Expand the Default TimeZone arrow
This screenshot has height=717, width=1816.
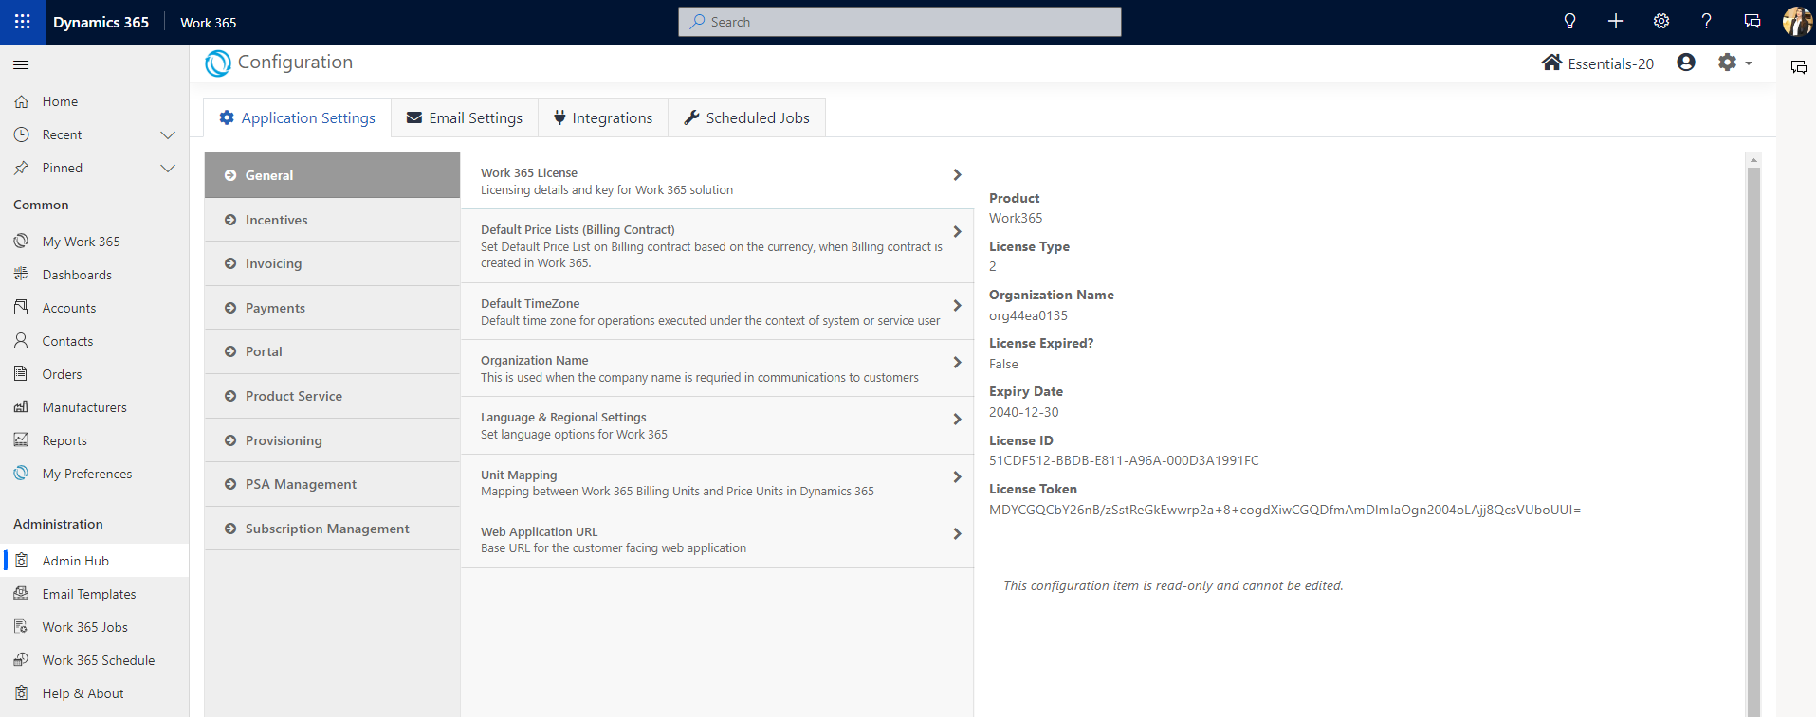(957, 305)
